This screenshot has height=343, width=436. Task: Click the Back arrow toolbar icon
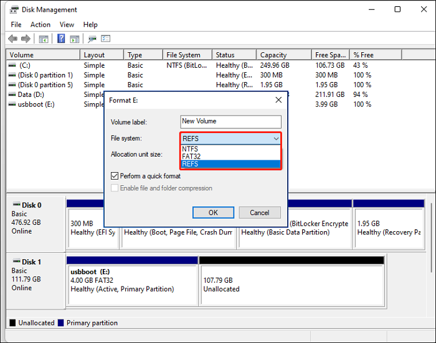pyautogui.click(x=12, y=39)
